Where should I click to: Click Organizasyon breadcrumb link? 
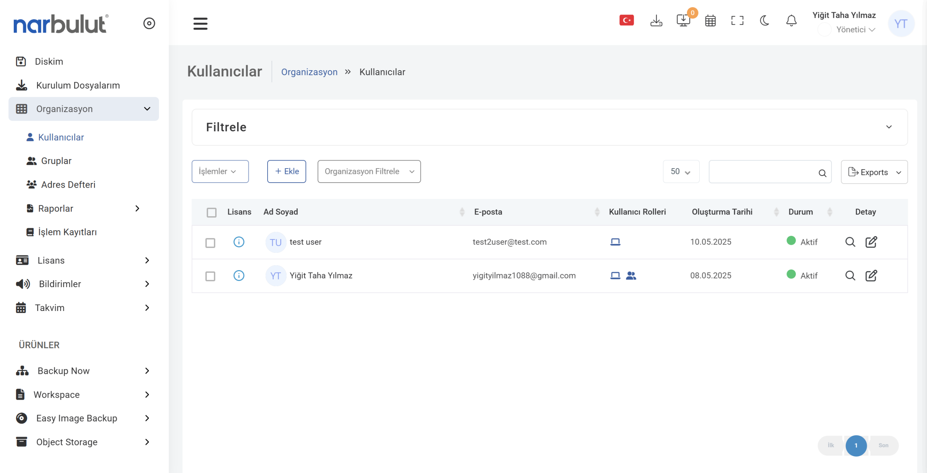click(x=309, y=72)
